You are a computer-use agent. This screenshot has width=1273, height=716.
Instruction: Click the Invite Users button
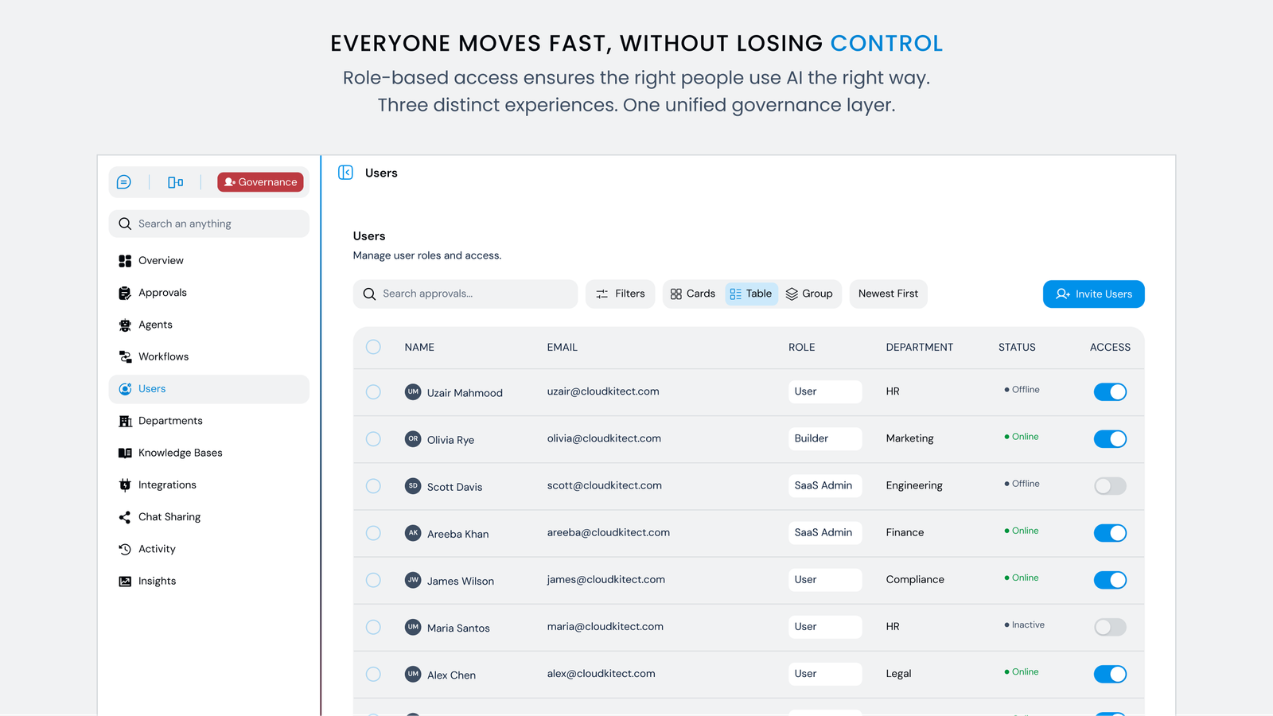click(x=1093, y=294)
